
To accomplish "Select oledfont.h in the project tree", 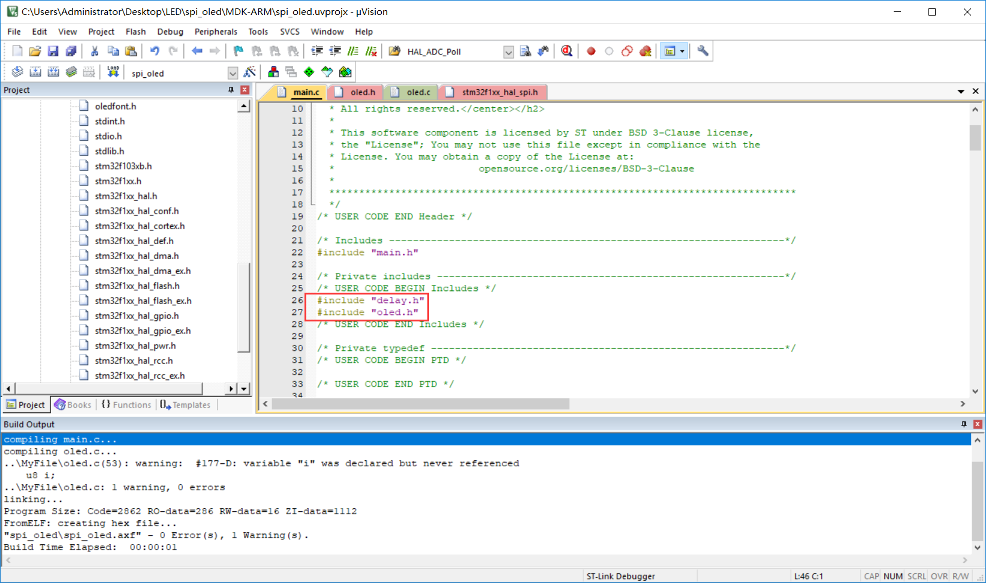I will 115,106.
